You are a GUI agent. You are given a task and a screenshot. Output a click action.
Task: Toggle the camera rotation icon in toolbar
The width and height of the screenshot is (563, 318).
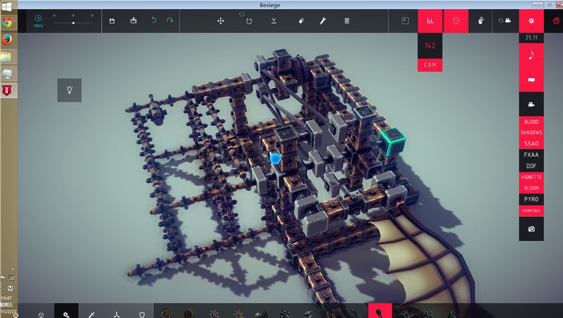tap(504, 20)
